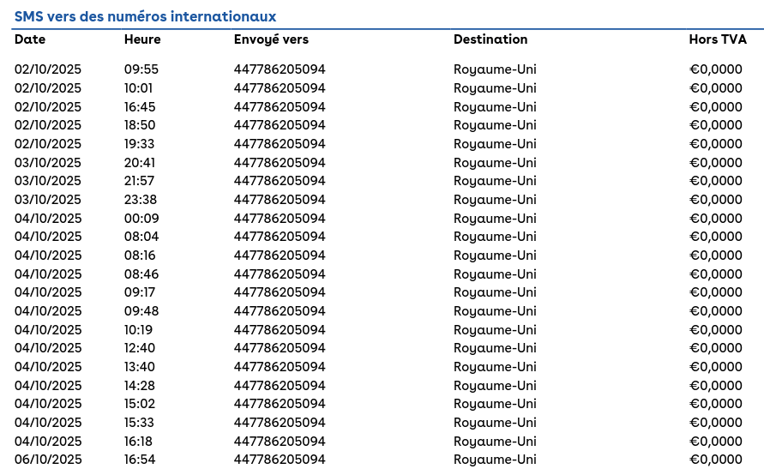Click Royaume-Uni in the 15:33 row
764x469 pixels.
click(x=495, y=423)
